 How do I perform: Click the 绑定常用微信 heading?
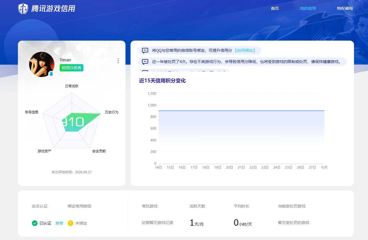[79, 206]
